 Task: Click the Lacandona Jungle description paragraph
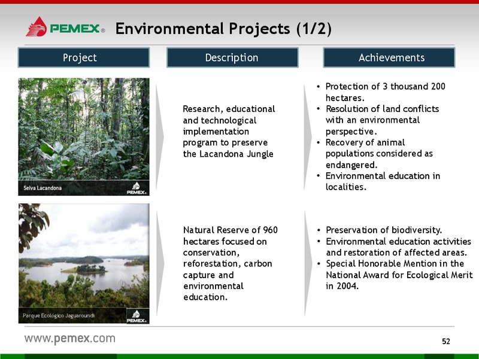coord(229,131)
